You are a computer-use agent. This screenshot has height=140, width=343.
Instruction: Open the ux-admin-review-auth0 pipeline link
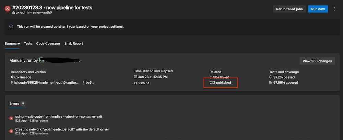click(32, 13)
